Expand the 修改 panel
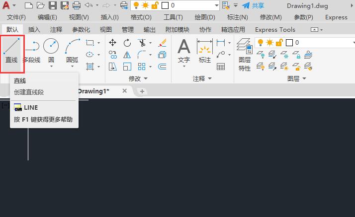Viewport: 355px width, 217px height. [138, 78]
